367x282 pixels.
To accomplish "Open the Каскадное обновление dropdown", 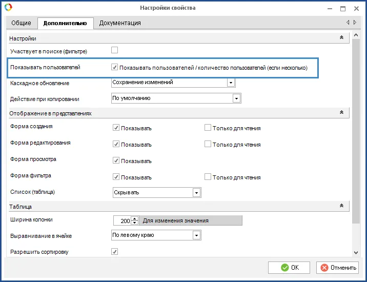I will tap(231, 83).
